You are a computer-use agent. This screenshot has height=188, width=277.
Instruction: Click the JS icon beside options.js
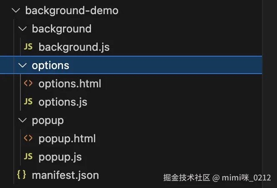pos(28,102)
